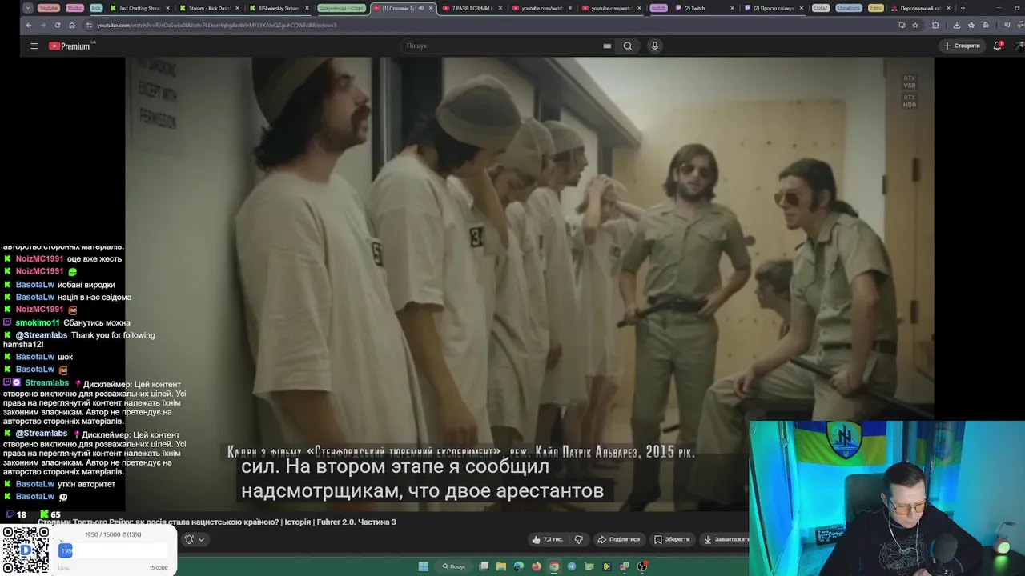Open the Studio tab group label
Image resolution: width=1025 pixels, height=576 pixels.
click(74, 8)
